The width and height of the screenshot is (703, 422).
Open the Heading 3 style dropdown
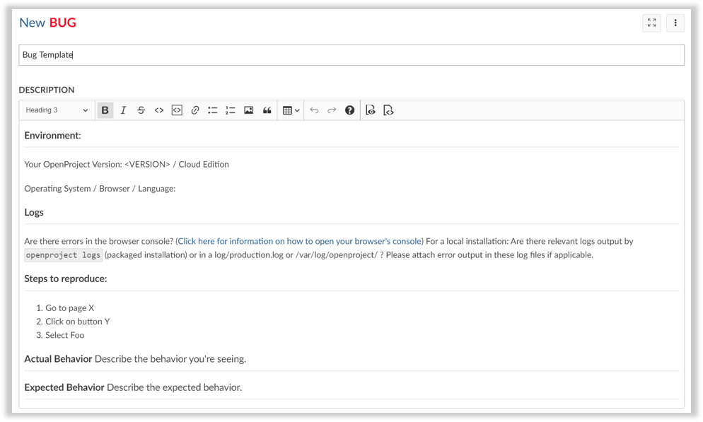57,110
